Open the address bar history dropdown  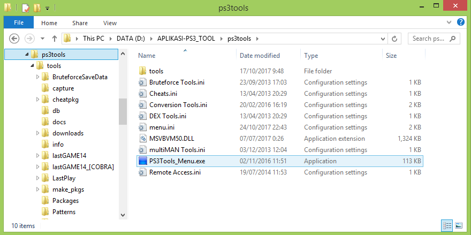pos(383,39)
